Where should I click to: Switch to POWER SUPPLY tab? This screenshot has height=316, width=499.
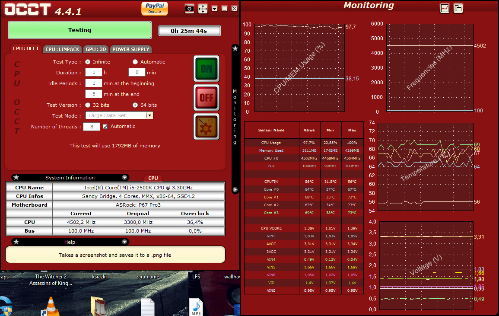pyautogui.click(x=131, y=49)
